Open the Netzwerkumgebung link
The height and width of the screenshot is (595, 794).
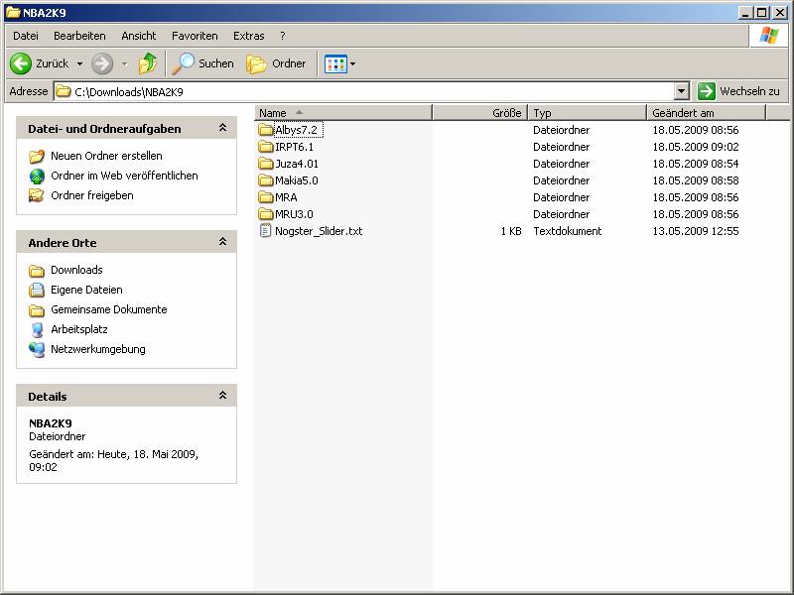(x=97, y=349)
